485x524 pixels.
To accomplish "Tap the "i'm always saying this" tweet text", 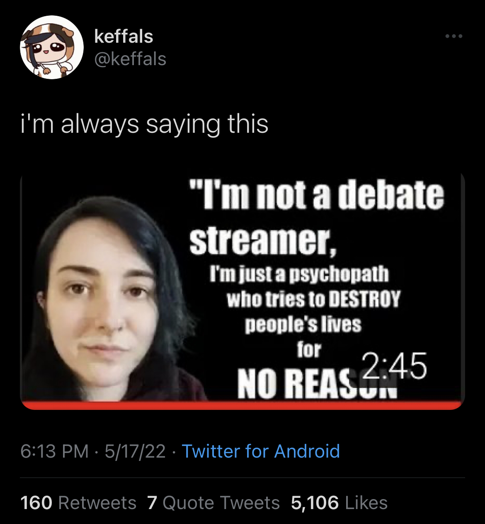I will click(145, 124).
